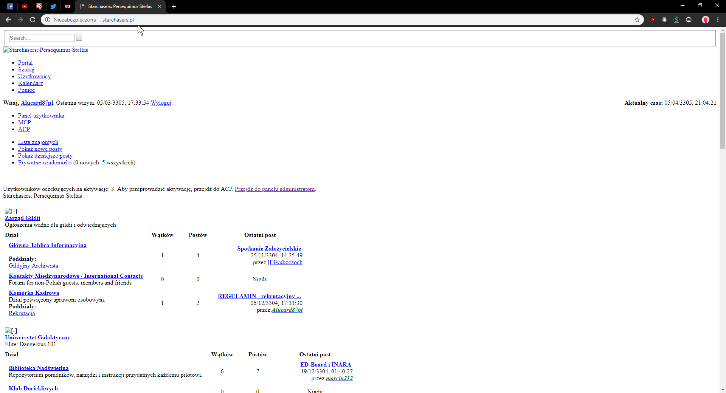Screen dimensions: 726x393
Task: Click the Chrome profile avatar
Action: (706, 20)
